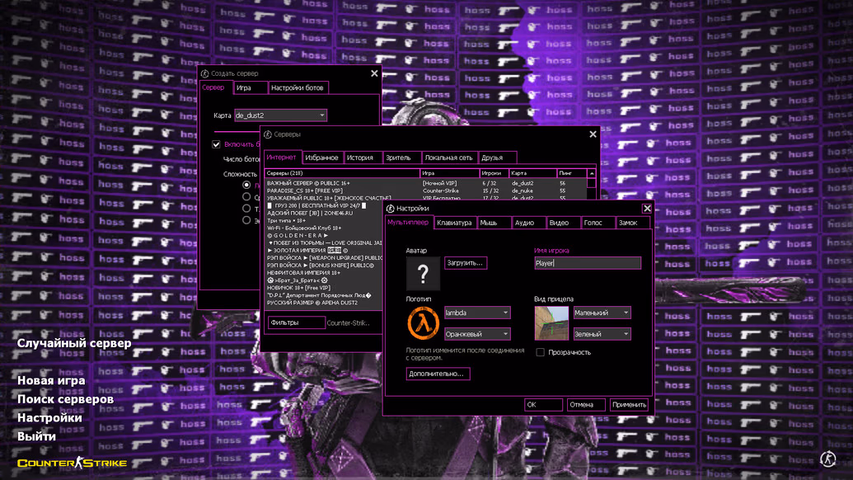
Task: Close the Серверы window with X
Action: click(x=593, y=134)
